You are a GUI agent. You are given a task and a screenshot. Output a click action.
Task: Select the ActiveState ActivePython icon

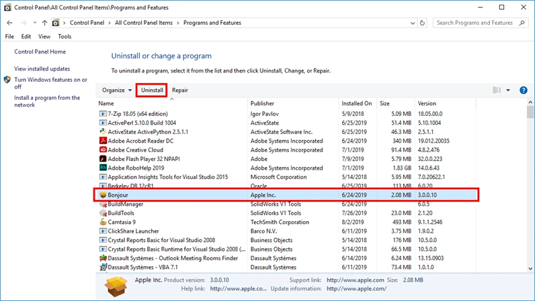[103, 132]
